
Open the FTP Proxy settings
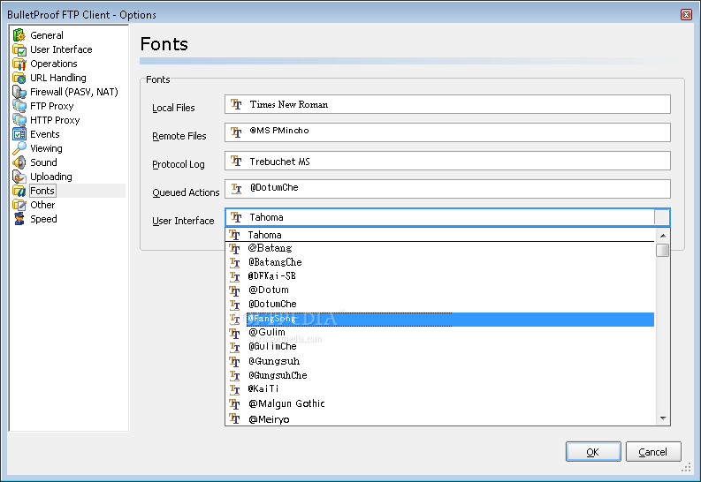pos(52,106)
